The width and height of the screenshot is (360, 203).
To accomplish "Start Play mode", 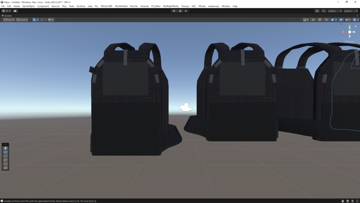I will pyautogui.click(x=174, y=11).
